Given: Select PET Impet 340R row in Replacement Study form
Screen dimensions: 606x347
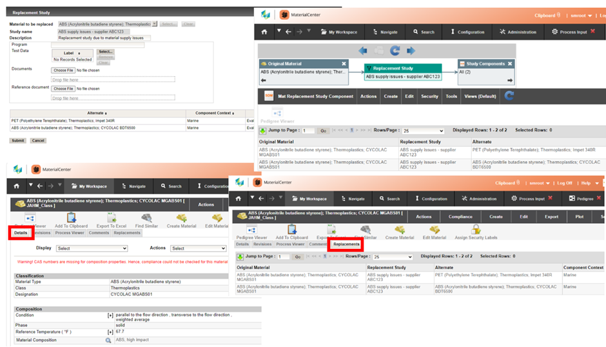Looking at the screenshot, I should (x=132, y=121).
